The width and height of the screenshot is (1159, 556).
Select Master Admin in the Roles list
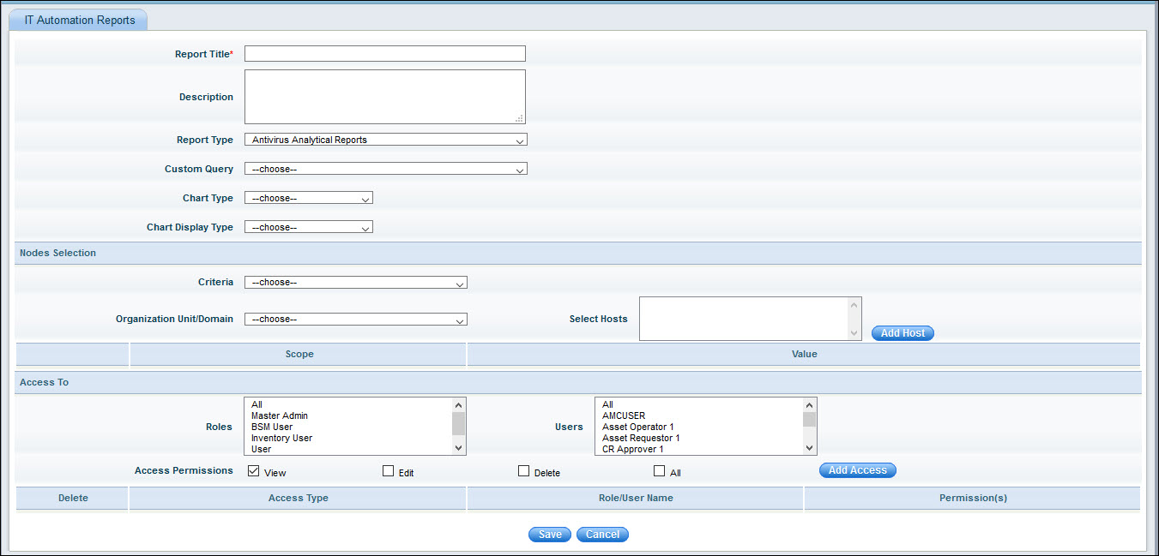click(279, 416)
